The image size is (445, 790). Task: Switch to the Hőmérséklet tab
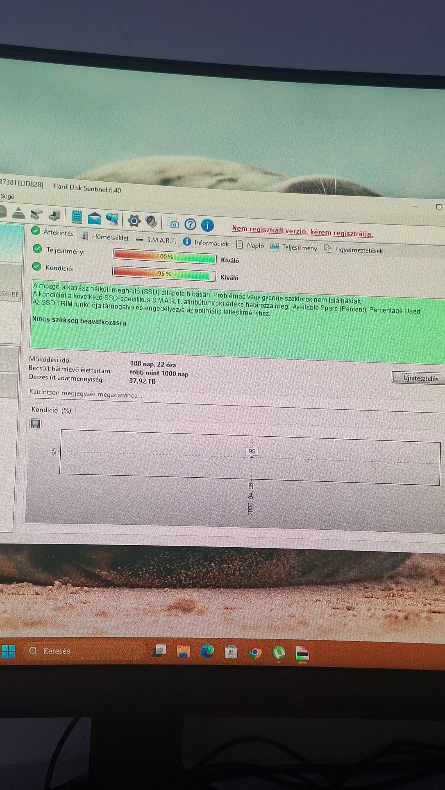point(105,236)
